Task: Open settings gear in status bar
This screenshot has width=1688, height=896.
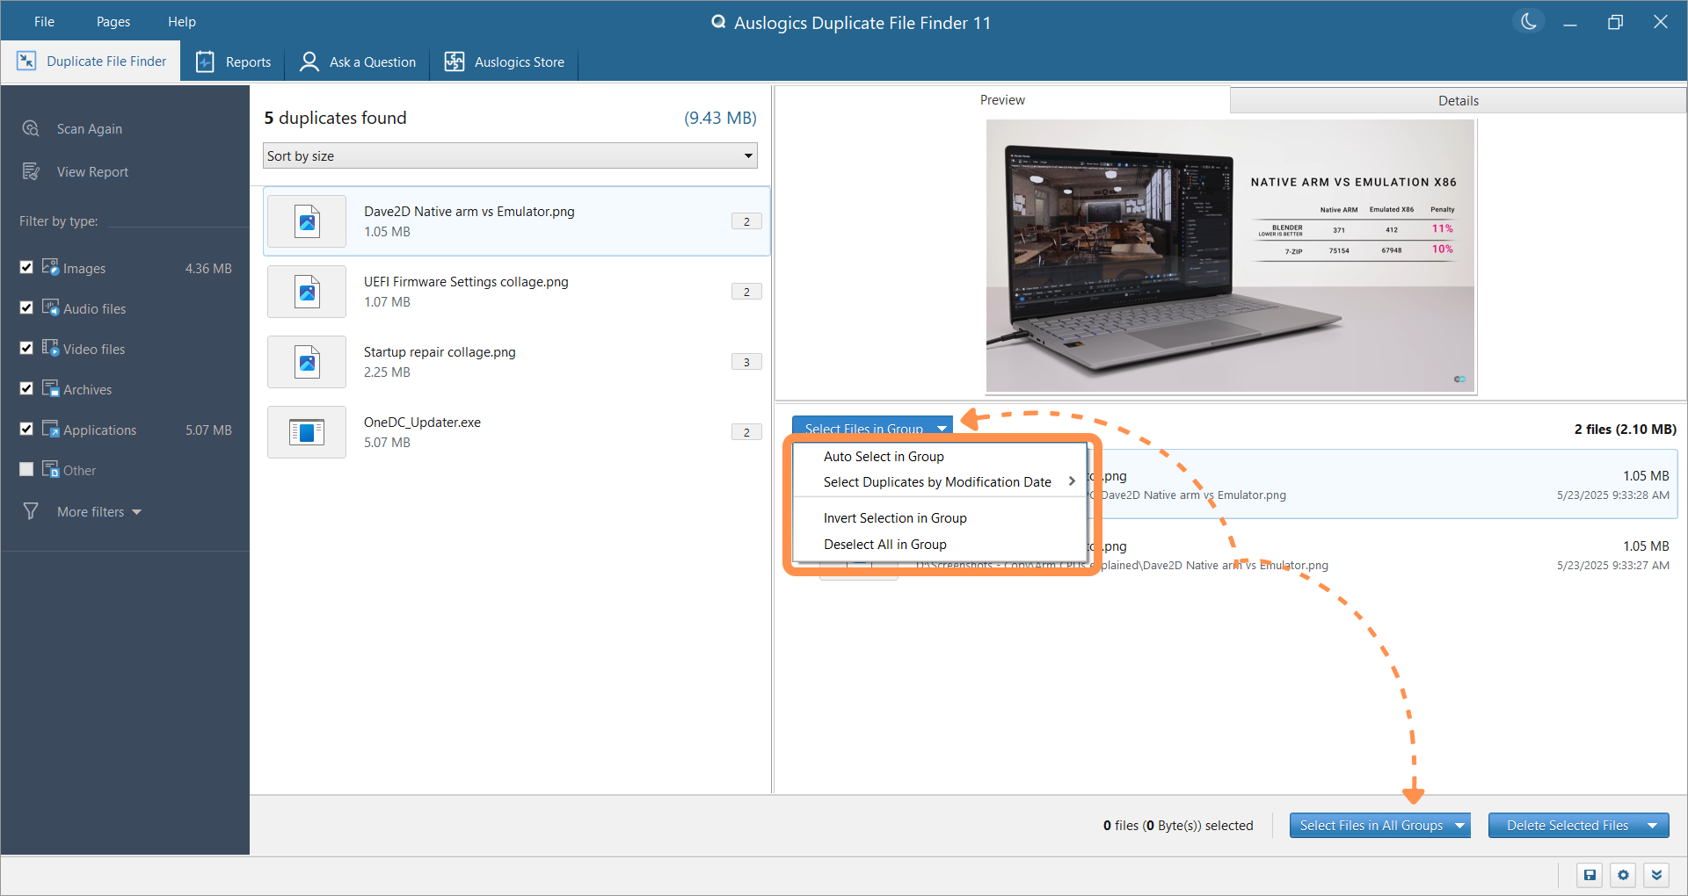Action: 1623,875
